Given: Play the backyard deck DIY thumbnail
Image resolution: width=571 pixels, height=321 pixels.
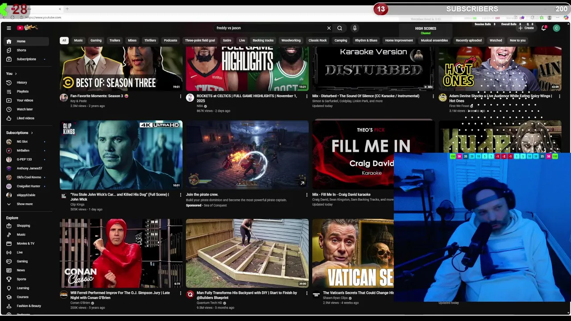Looking at the screenshot, I should [247, 253].
